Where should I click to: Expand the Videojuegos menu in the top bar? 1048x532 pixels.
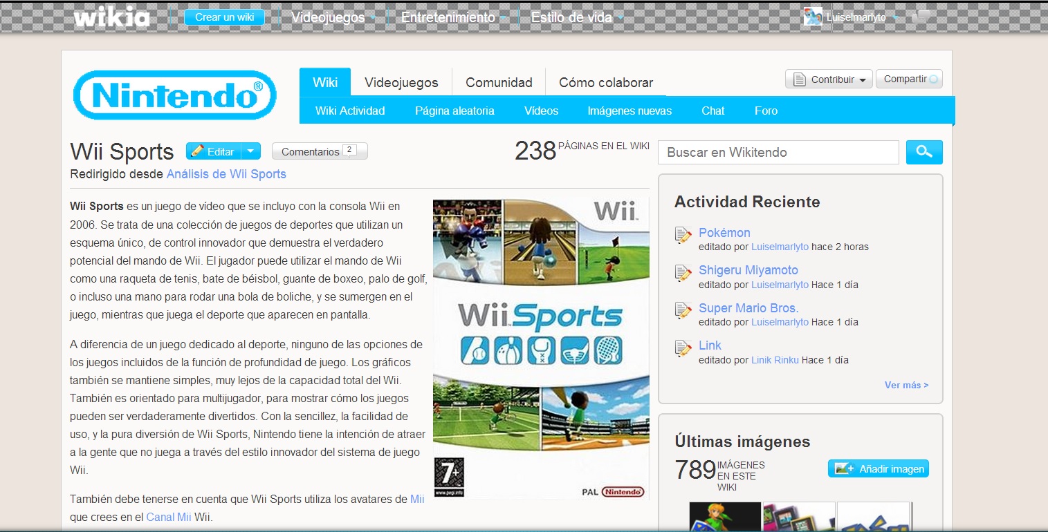pyautogui.click(x=333, y=17)
